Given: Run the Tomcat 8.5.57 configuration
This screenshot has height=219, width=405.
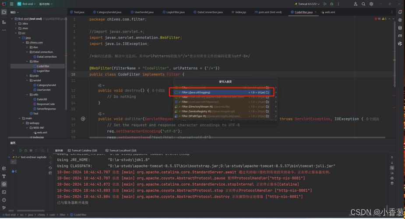Looking at the screenshot, I should coord(325,4).
